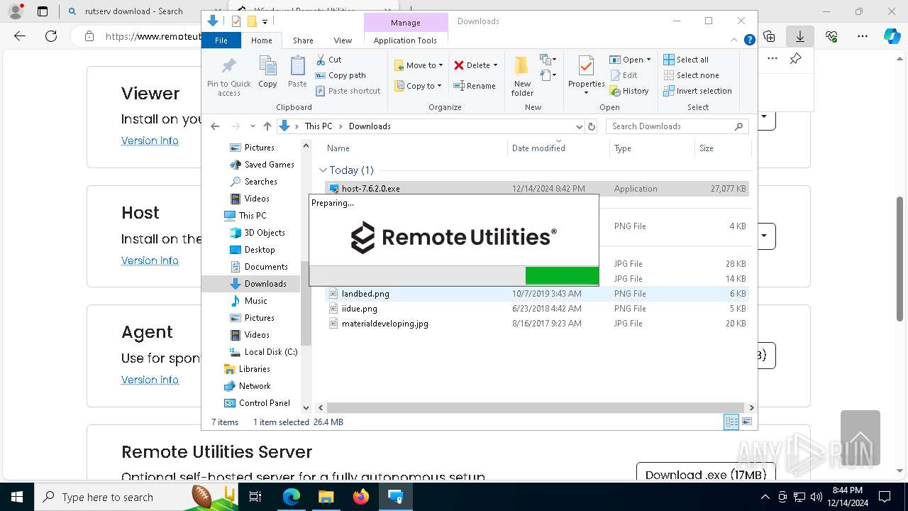Select the Manage contextual tab
The image size is (908, 511).
click(x=406, y=23)
